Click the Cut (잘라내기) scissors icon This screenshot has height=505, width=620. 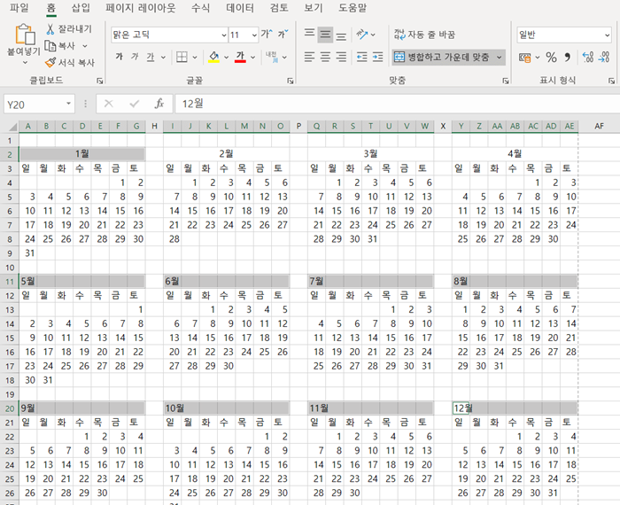[x=50, y=29]
